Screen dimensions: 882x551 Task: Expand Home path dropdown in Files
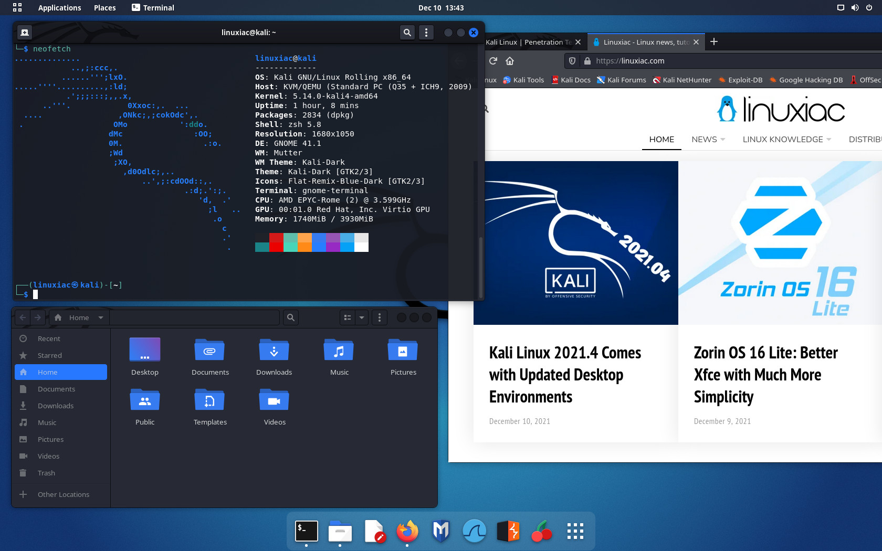[101, 317]
